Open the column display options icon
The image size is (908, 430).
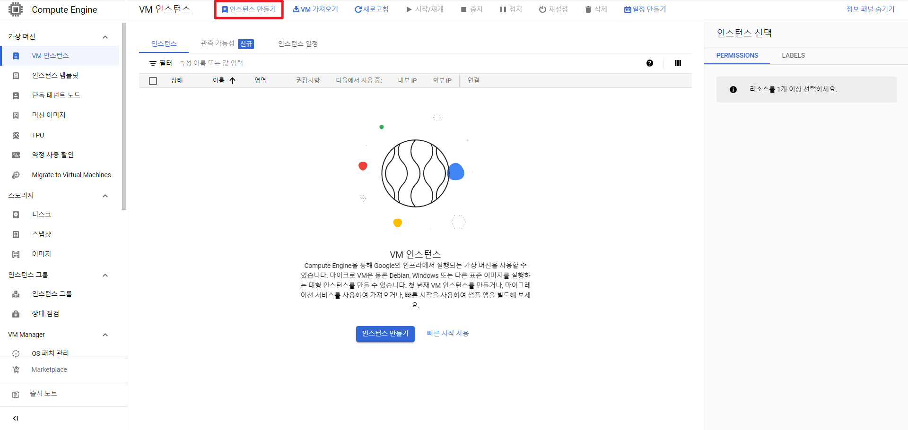678,63
